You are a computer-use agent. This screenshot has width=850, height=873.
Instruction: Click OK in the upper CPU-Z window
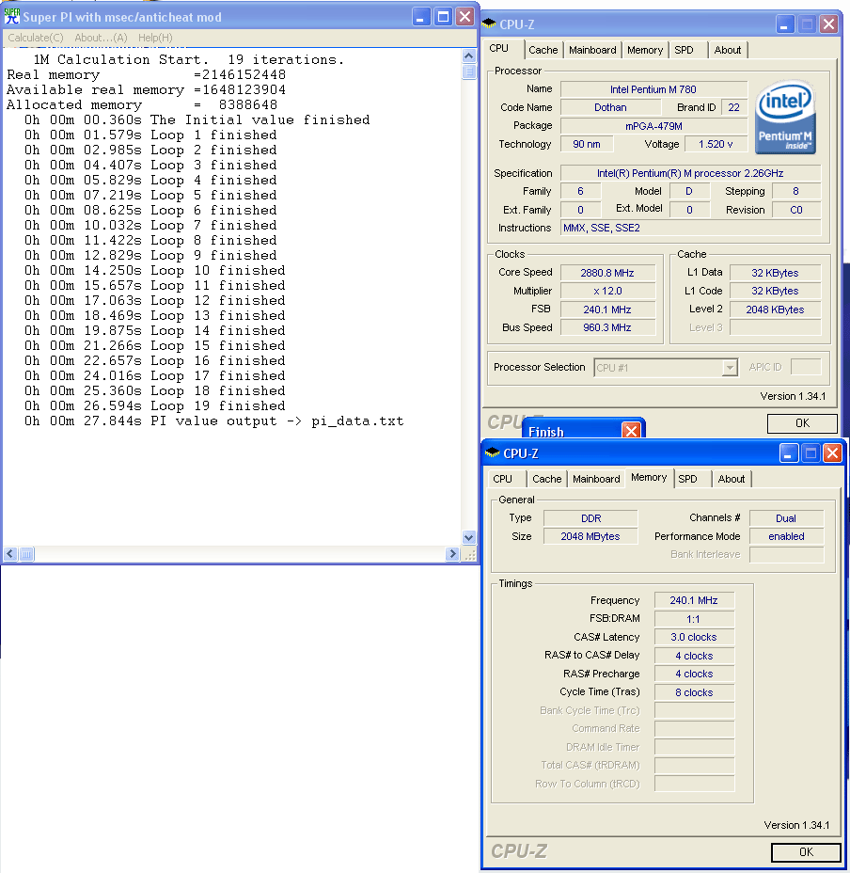coord(802,423)
